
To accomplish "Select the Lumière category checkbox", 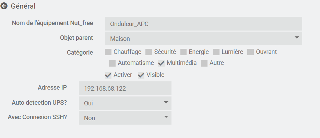I will [216, 52].
